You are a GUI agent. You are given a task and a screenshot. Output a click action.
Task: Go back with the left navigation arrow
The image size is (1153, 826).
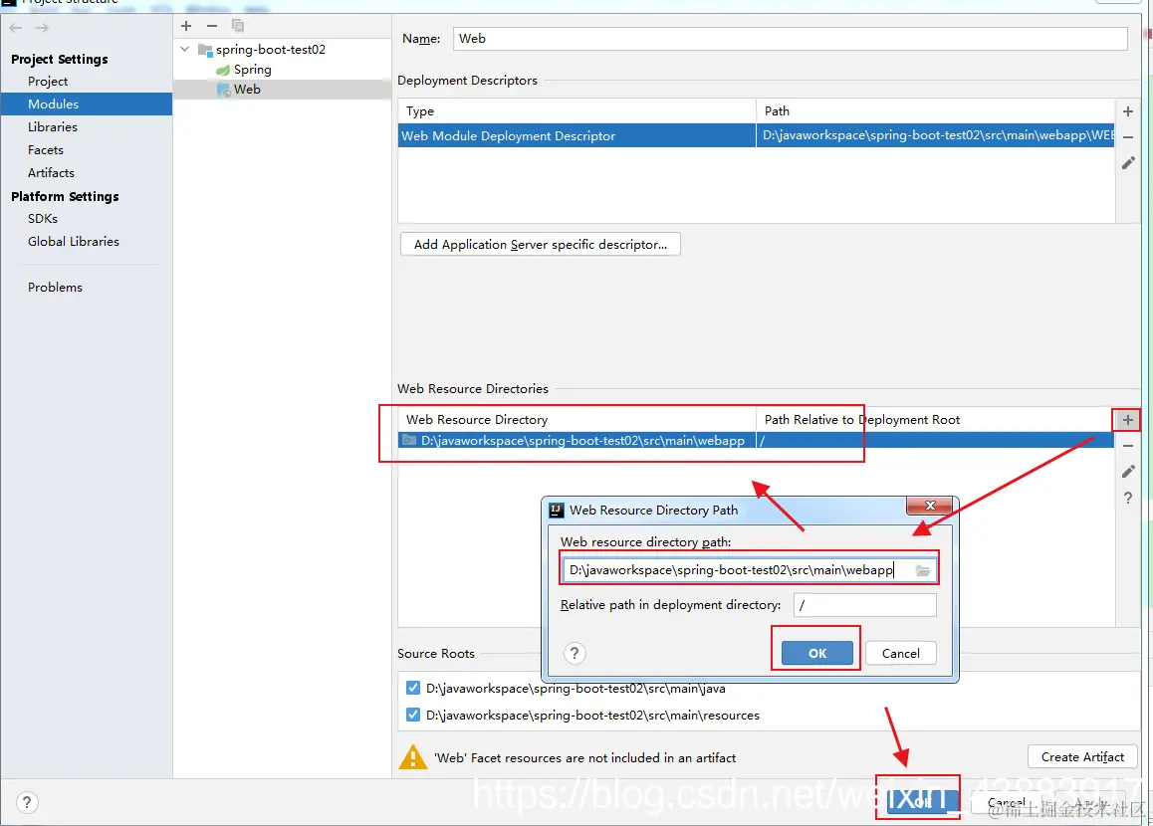tap(16, 28)
